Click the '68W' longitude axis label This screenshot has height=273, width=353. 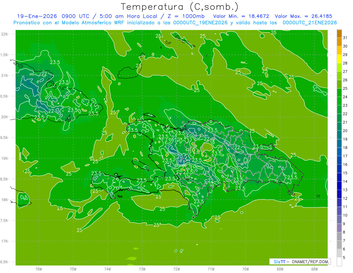(x=314, y=269)
